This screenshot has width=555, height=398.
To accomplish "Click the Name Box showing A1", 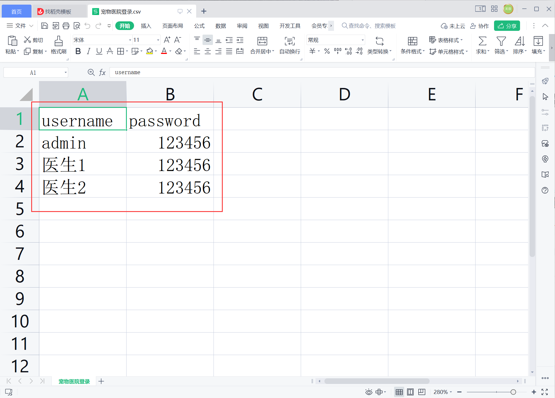I will click(x=33, y=73).
